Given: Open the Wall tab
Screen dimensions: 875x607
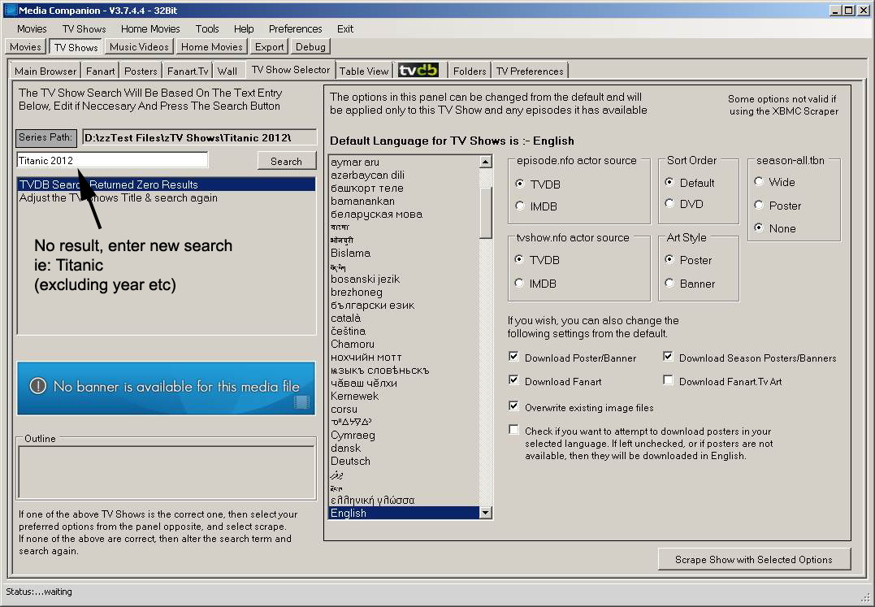Looking at the screenshot, I should (227, 71).
